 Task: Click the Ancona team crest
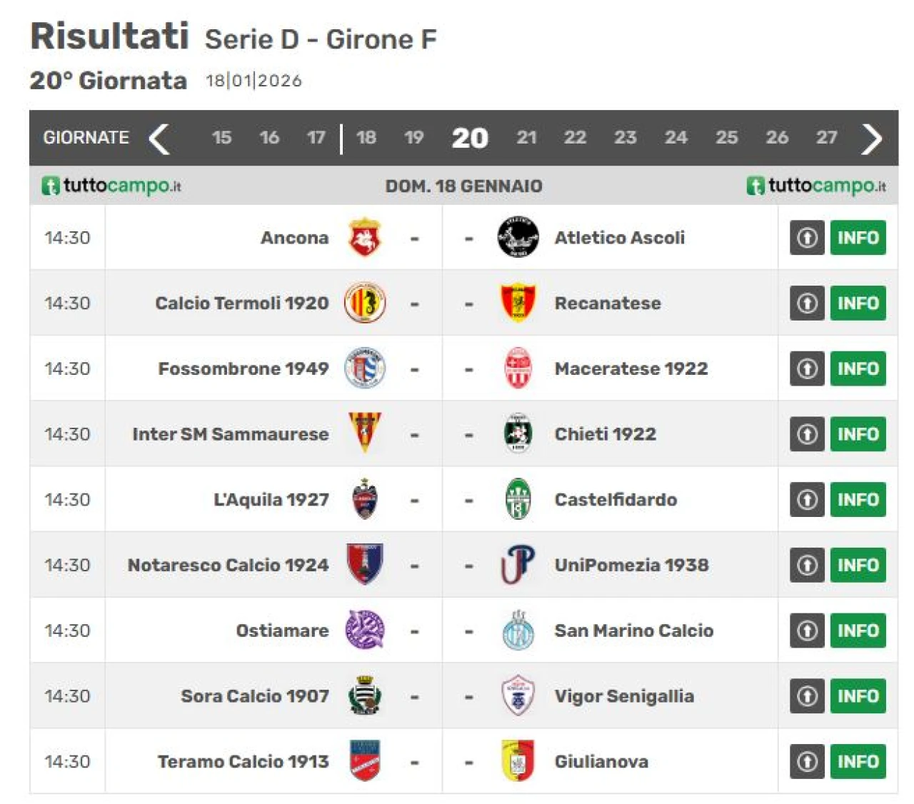tap(365, 238)
